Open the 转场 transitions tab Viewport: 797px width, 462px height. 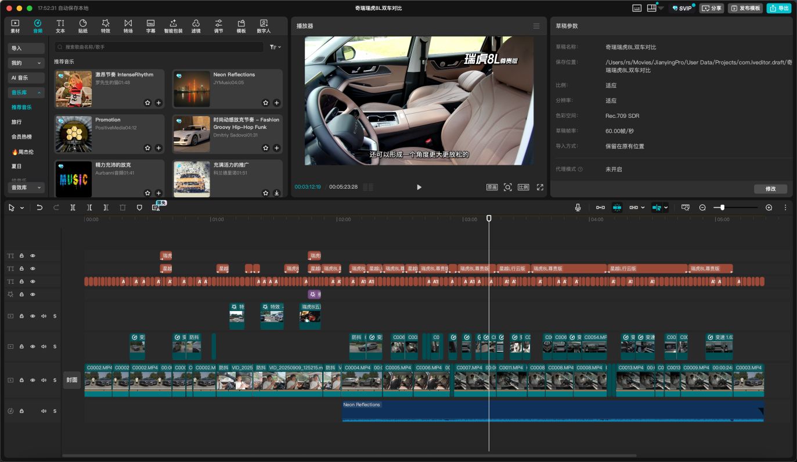[128, 26]
